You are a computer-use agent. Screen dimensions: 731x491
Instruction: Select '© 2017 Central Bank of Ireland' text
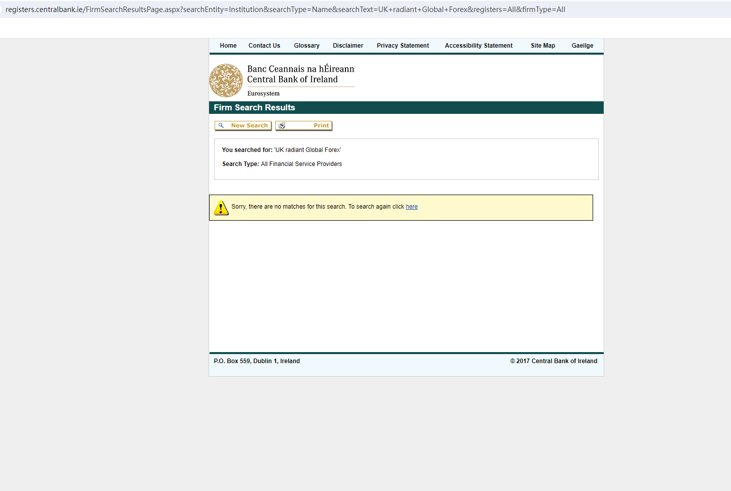pyautogui.click(x=554, y=361)
